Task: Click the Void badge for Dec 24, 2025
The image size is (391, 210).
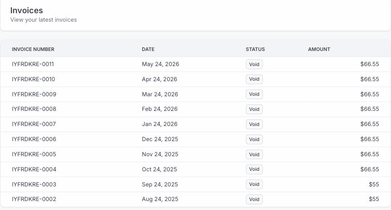Action: pos(254,139)
